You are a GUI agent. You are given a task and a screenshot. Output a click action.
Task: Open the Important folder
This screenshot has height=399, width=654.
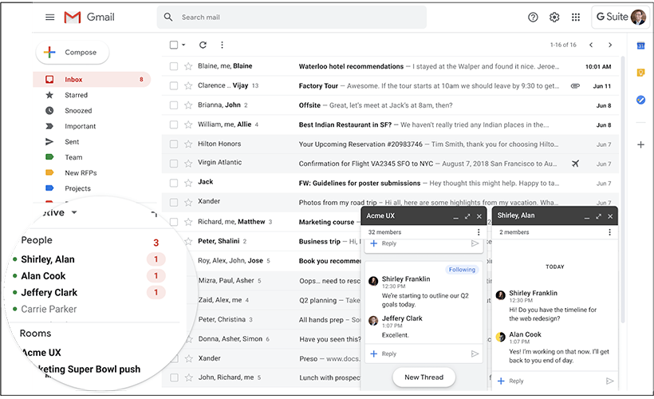(x=80, y=126)
